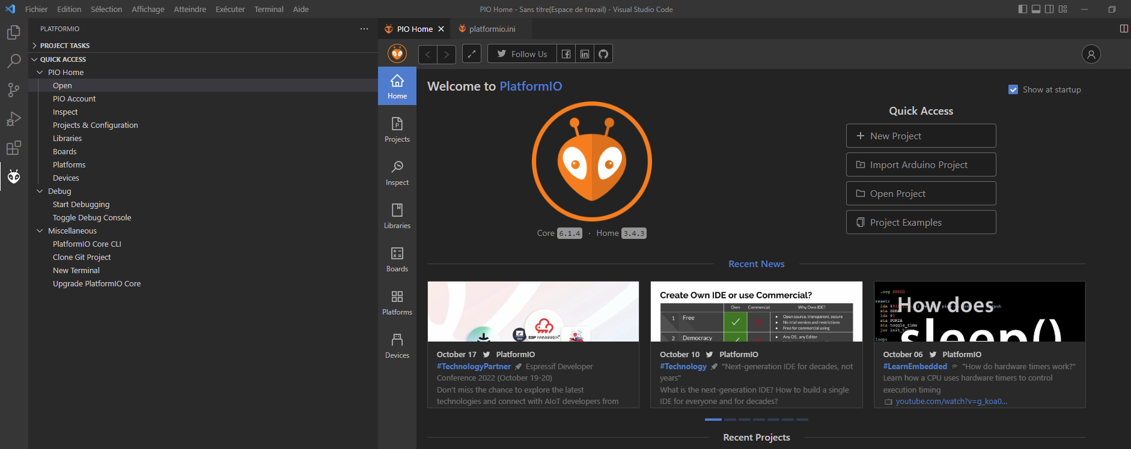The image size is (1131, 449).
Task: Click the split editor right icon
Action: pyautogui.click(x=1124, y=29)
